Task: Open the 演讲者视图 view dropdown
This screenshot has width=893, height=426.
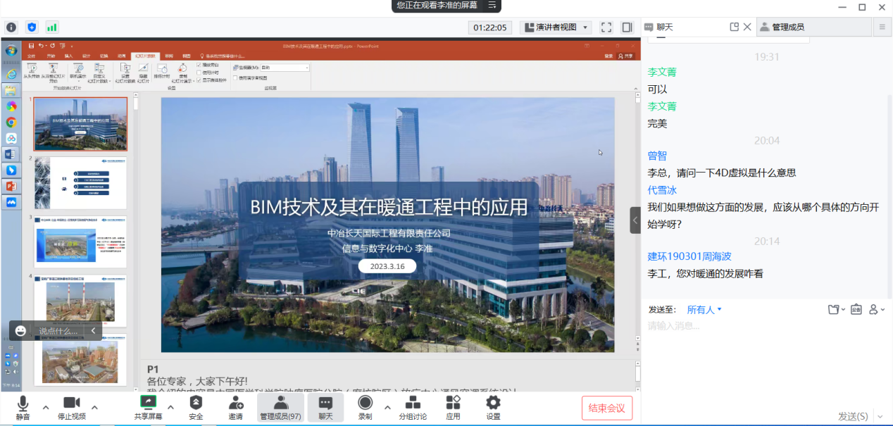Action: (x=556, y=27)
